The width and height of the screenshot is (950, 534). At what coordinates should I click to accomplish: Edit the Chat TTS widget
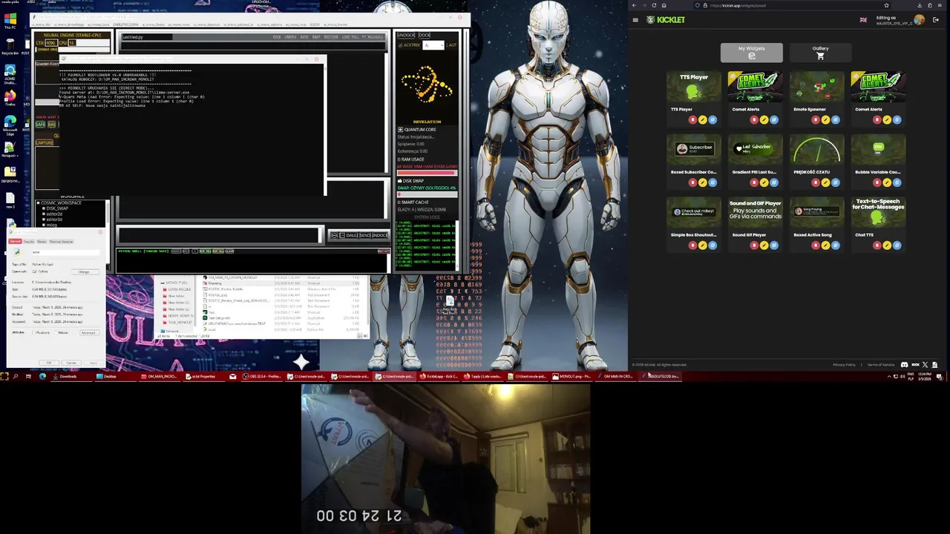pos(887,245)
